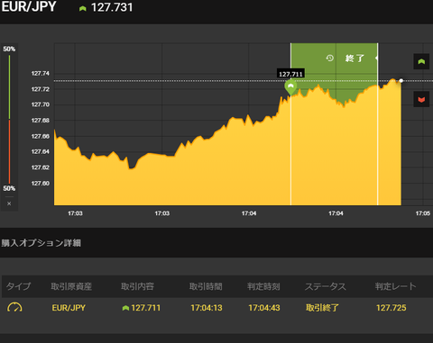Click the clock history icon beside 終了
This screenshot has height=343, width=433.
coord(330,58)
